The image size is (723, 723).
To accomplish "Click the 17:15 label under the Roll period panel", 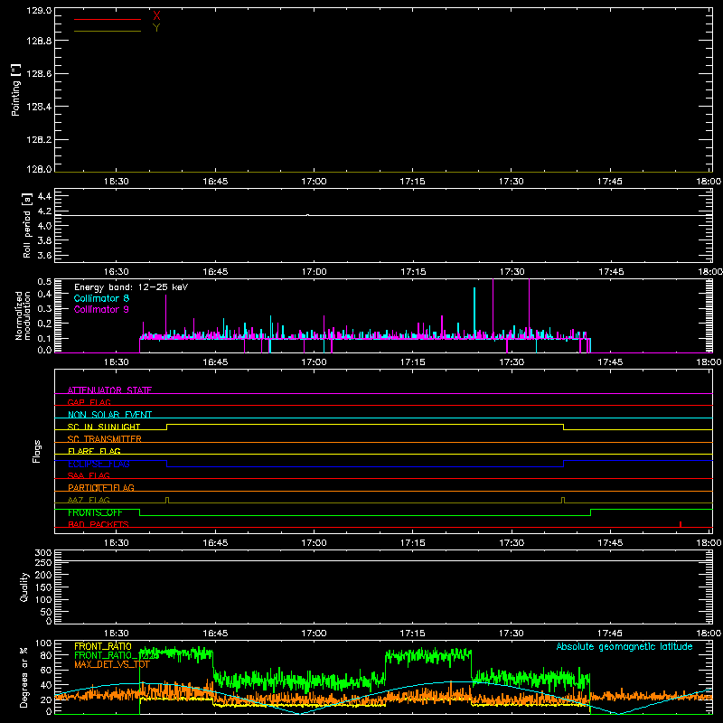I will point(413,272).
